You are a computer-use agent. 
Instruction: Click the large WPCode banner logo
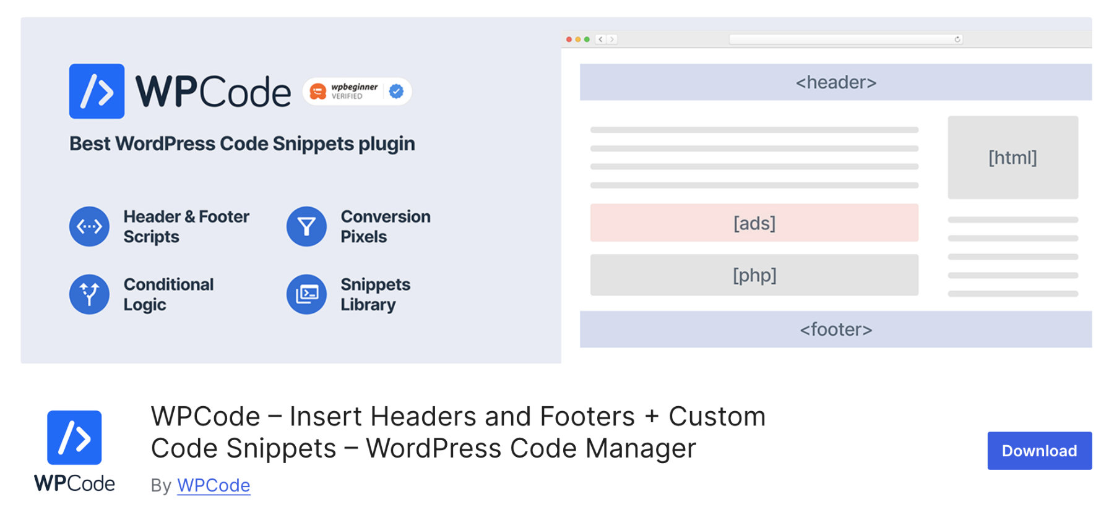click(x=97, y=91)
